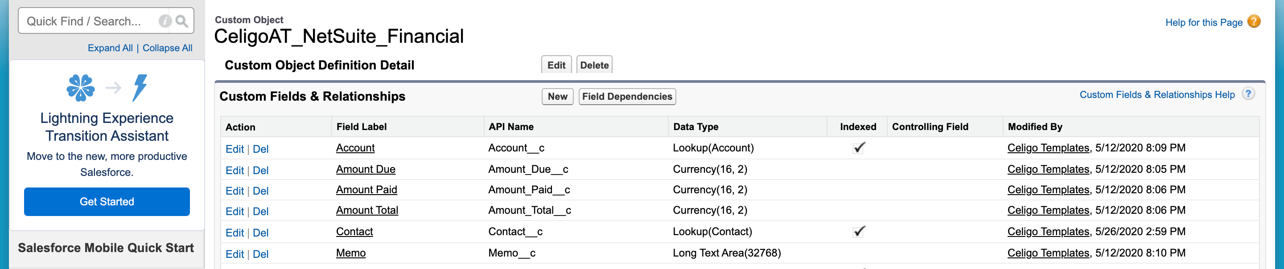
Task: Click the API Name column header
Action: (511, 126)
